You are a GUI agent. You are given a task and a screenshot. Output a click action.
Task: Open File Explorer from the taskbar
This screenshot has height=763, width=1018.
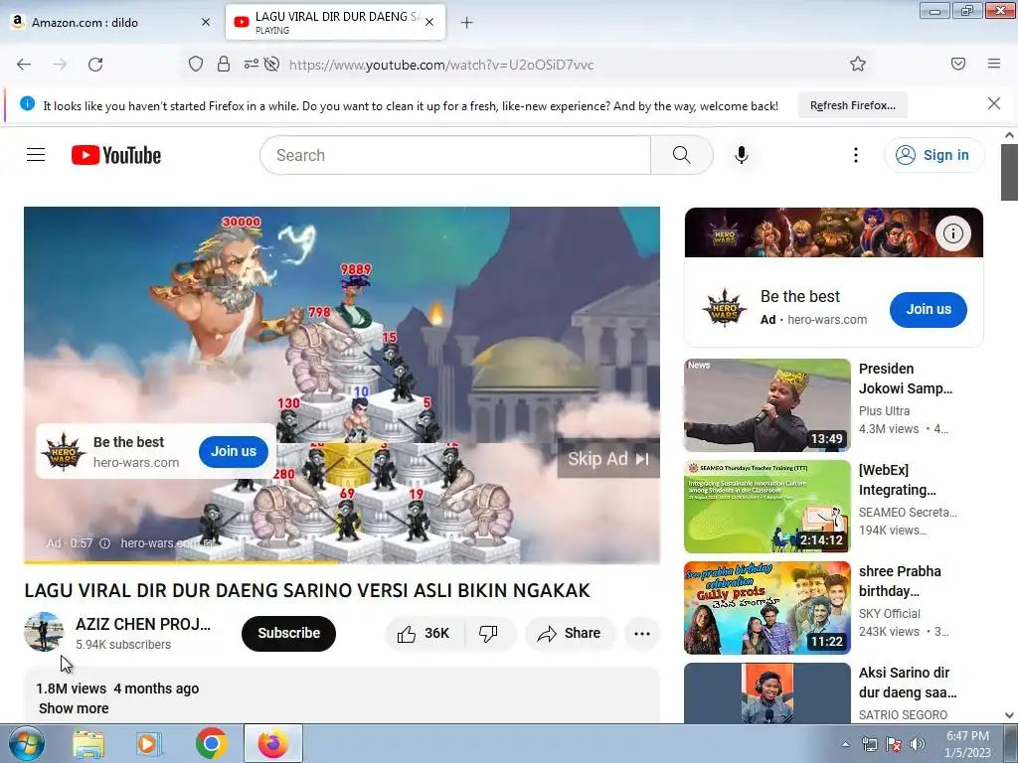88,744
